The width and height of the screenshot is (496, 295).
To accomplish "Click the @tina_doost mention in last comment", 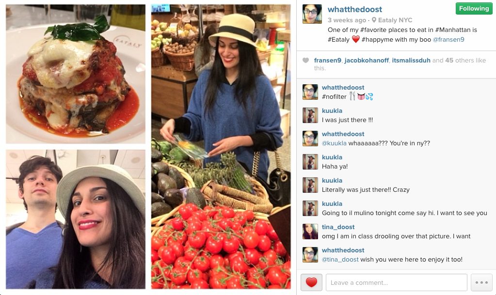I will click(340, 260).
